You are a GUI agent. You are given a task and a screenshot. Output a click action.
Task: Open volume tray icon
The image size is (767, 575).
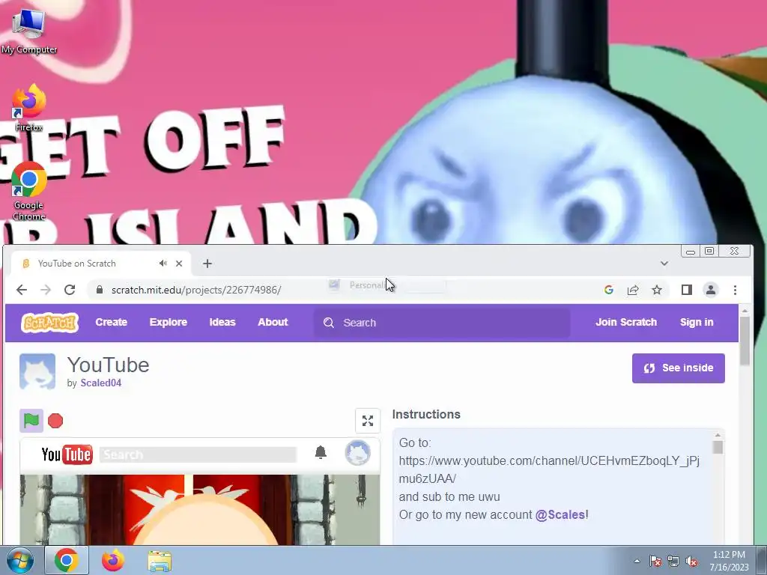[691, 561]
